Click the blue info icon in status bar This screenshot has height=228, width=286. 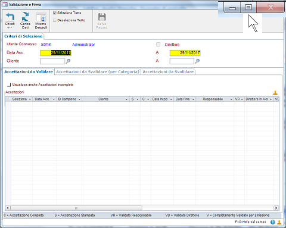273,222
